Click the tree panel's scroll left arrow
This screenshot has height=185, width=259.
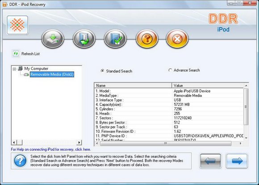[14, 142]
